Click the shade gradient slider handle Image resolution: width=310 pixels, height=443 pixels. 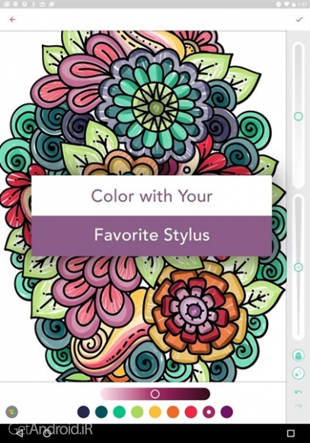click(155, 393)
